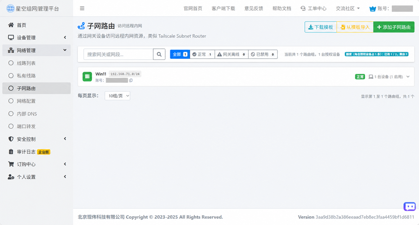Screen dimensions: 419x225
Task: Open the 客户端下载 link
Action: point(223,9)
